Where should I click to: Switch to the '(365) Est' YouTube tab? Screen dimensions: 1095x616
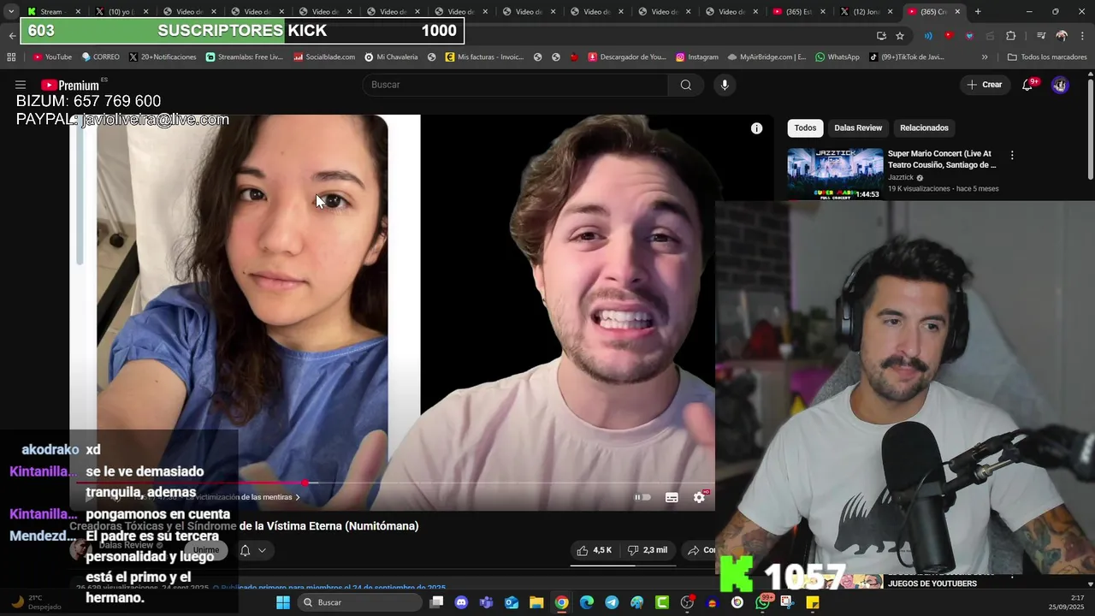pos(799,11)
